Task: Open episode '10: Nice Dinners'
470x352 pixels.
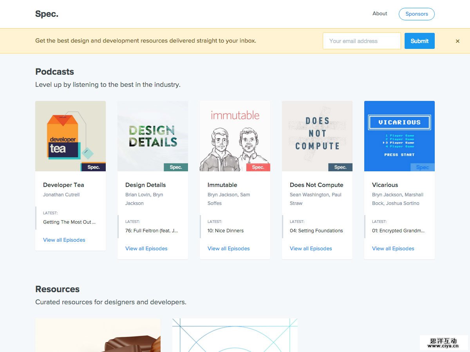Action: tap(226, 231)
